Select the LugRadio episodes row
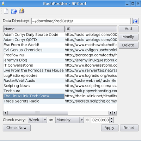The height and width of the screenshot is (141, 141). (60, 75)
